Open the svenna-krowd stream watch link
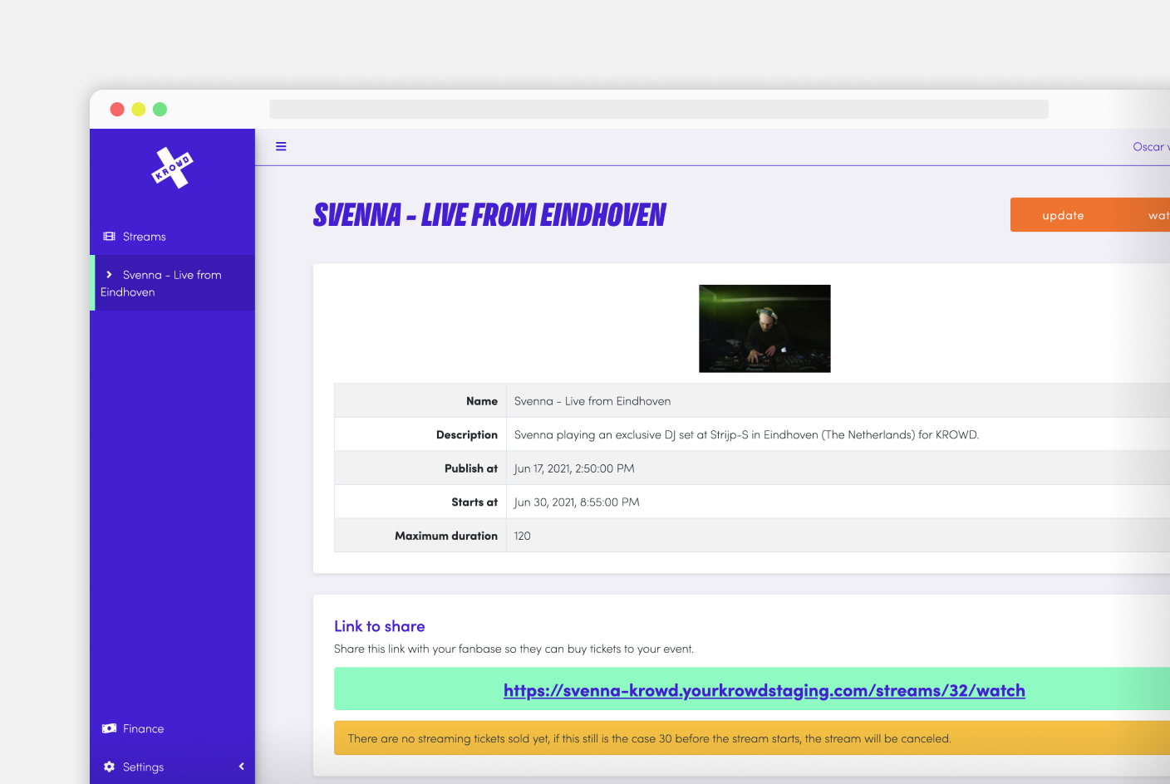Image resolution: width=1170 pixels, height=784 pixels. (764, 690)
